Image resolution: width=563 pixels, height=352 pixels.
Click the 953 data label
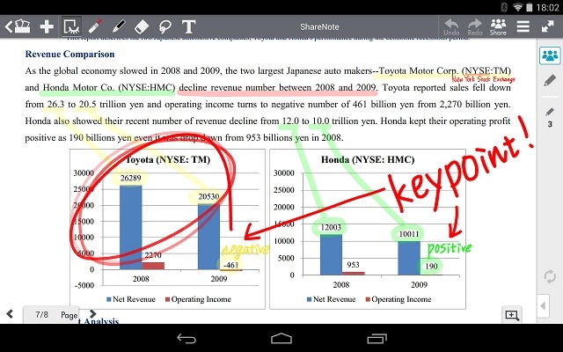pyautogui.click(x=353, y=265)
